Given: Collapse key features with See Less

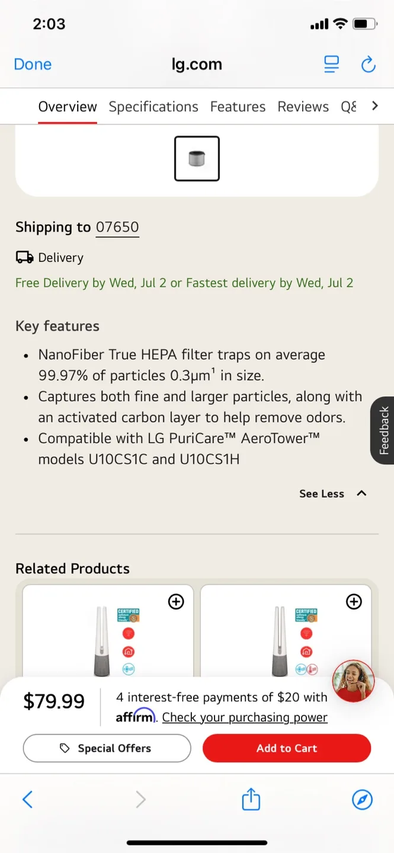Looking at the screenshot, I should 322,493.
